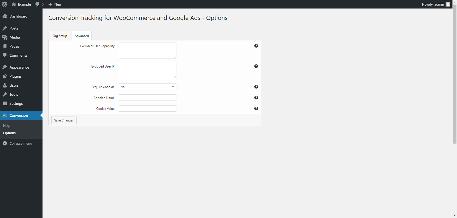Image resolution: width=457 pixels, height=218 pixels.
Task: Click the Example site name link
Action: coord(24,4)
